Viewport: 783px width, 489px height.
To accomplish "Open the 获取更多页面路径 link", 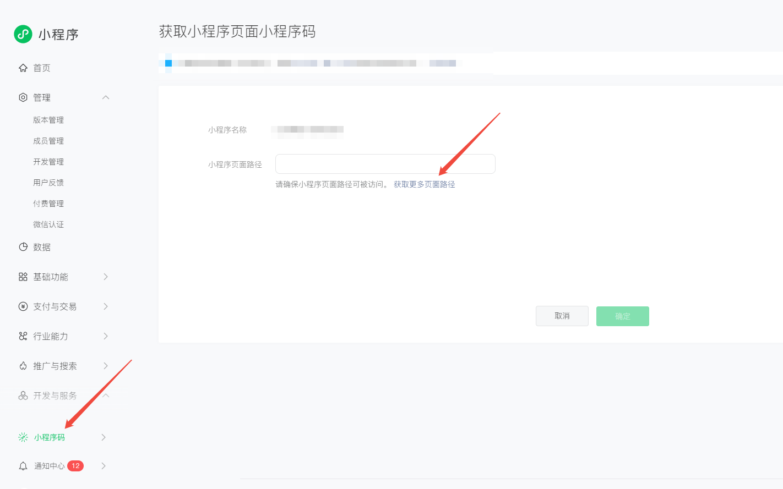I will tap(424, 184).
